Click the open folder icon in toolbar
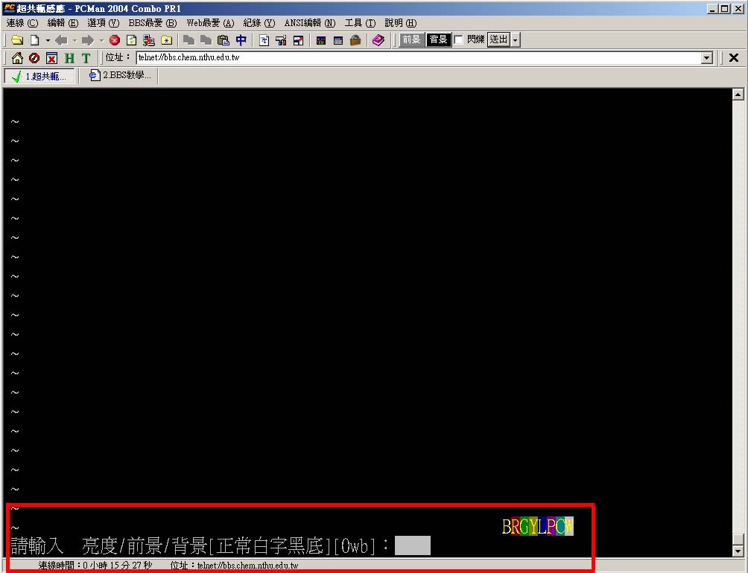Screen dimensions: 748x573 tap(16, 40)
